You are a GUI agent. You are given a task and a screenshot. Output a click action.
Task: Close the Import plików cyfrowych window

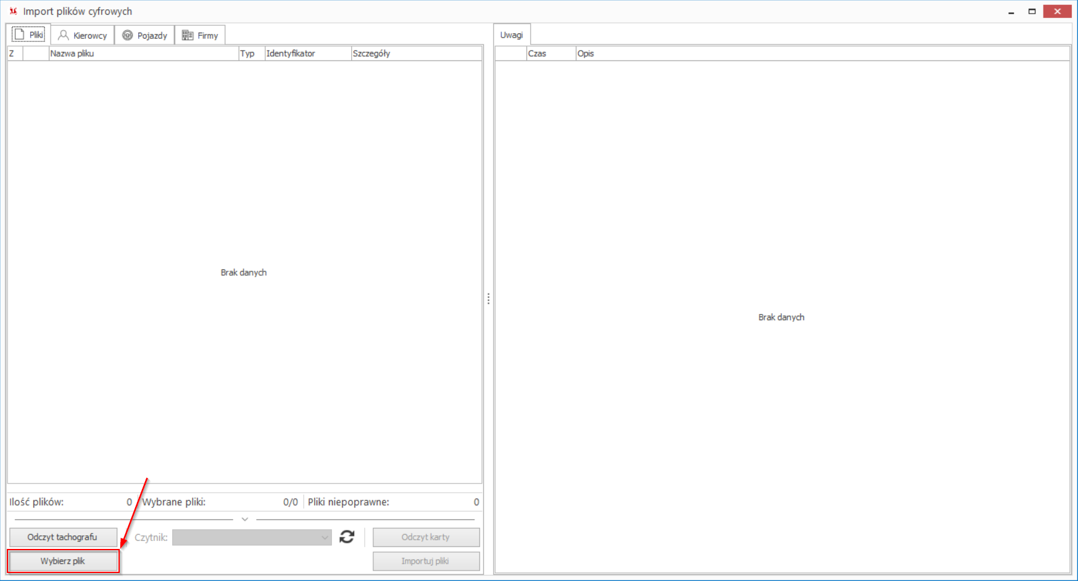(x=1057, y=12)
